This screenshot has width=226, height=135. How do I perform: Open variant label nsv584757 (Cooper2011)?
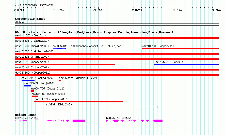tap(48, 94)
